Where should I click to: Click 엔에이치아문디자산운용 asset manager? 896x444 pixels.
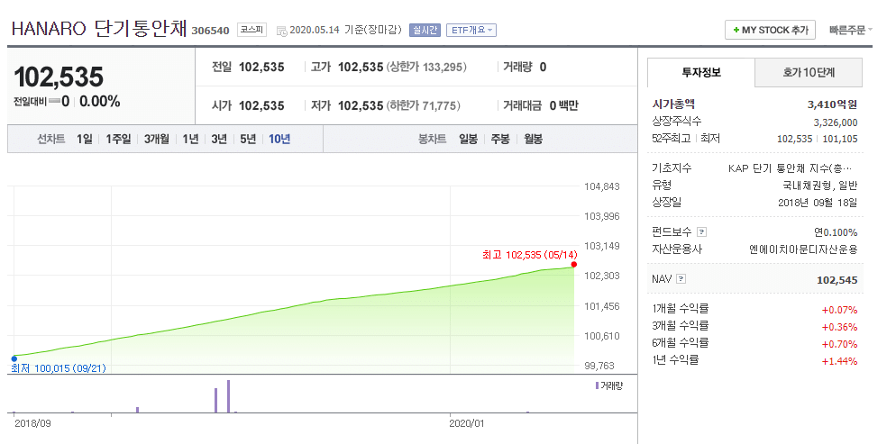803,249
